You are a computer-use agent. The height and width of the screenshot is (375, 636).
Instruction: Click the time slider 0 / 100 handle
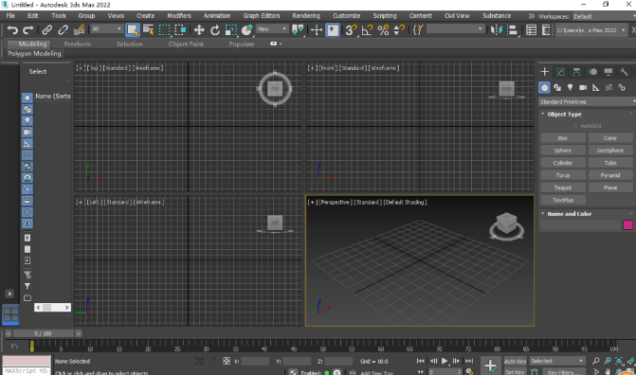click(43, 333)
